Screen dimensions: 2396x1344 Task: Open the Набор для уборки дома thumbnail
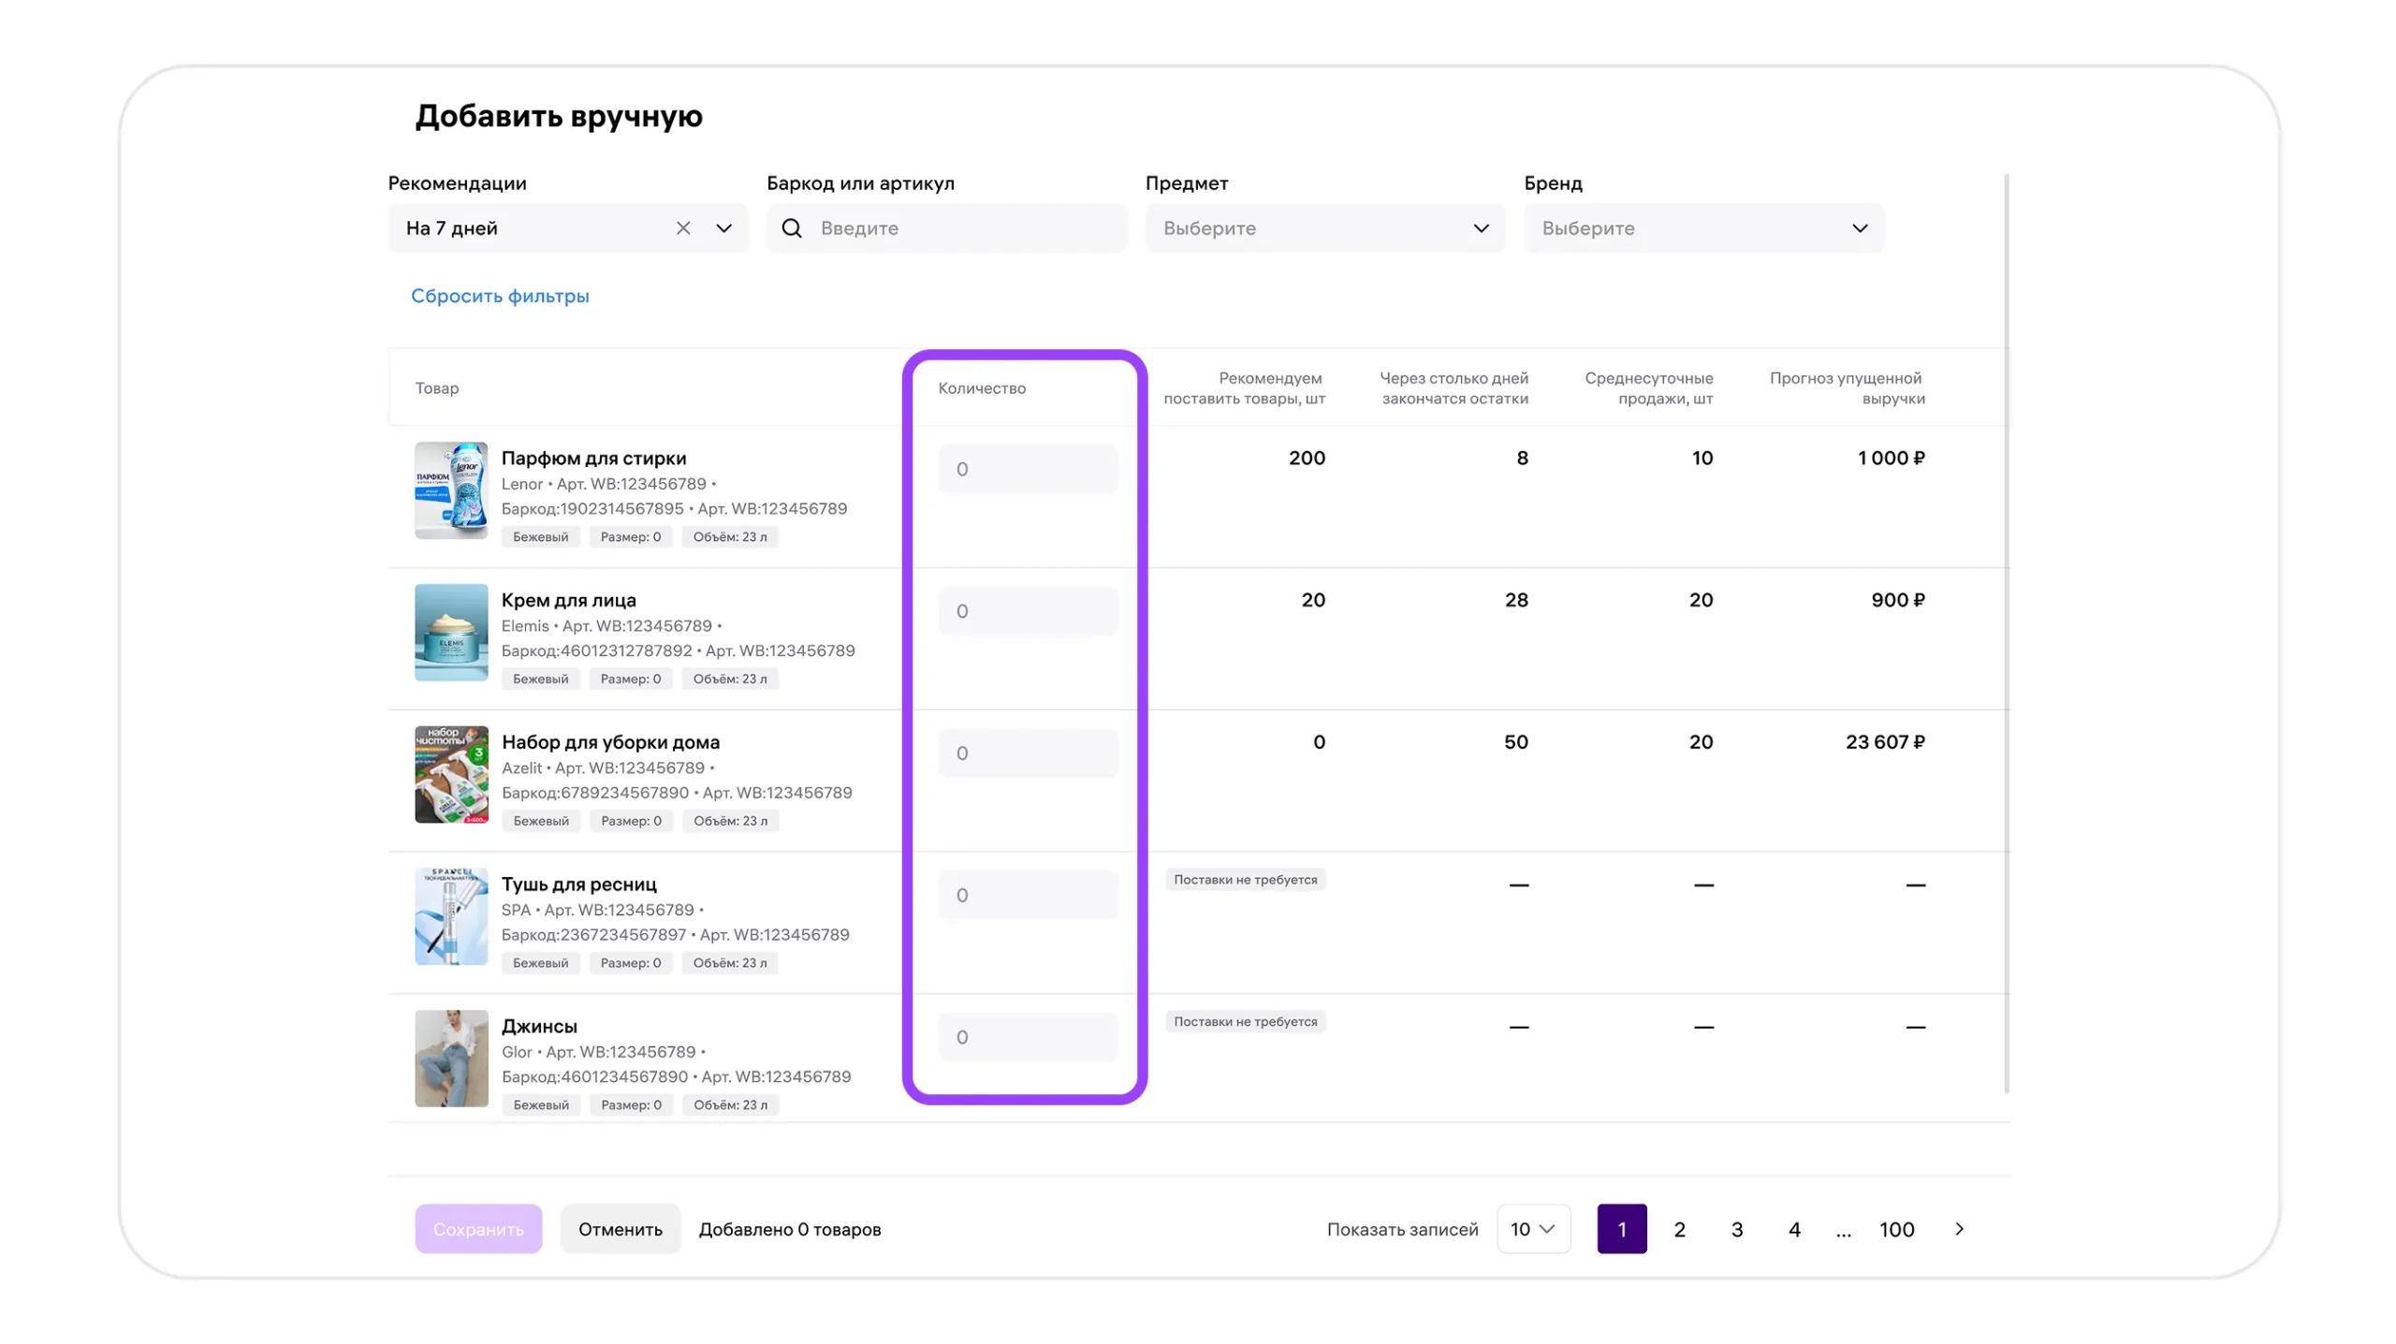[451, 775]
